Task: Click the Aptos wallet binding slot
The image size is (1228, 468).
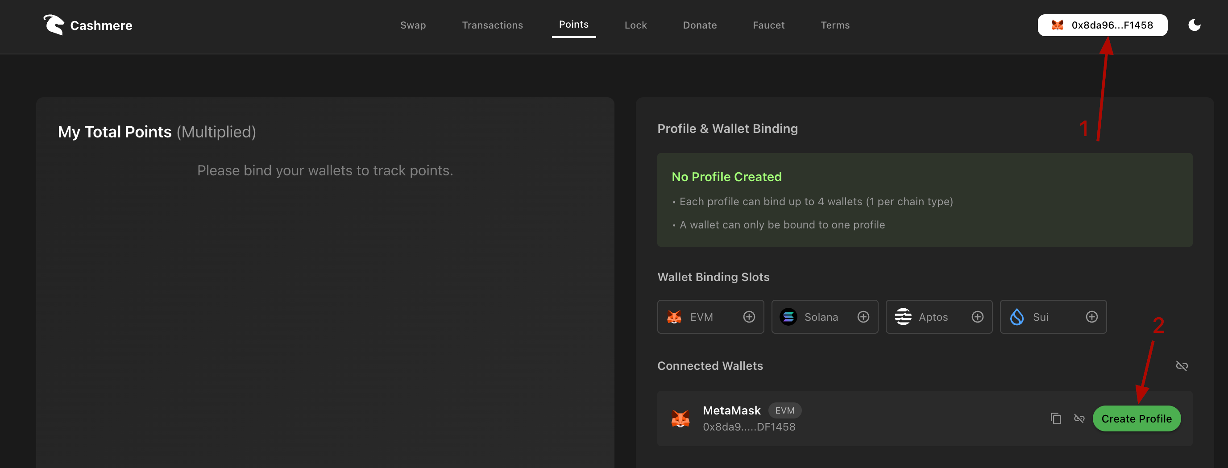Action: click(x=939, y=316)
